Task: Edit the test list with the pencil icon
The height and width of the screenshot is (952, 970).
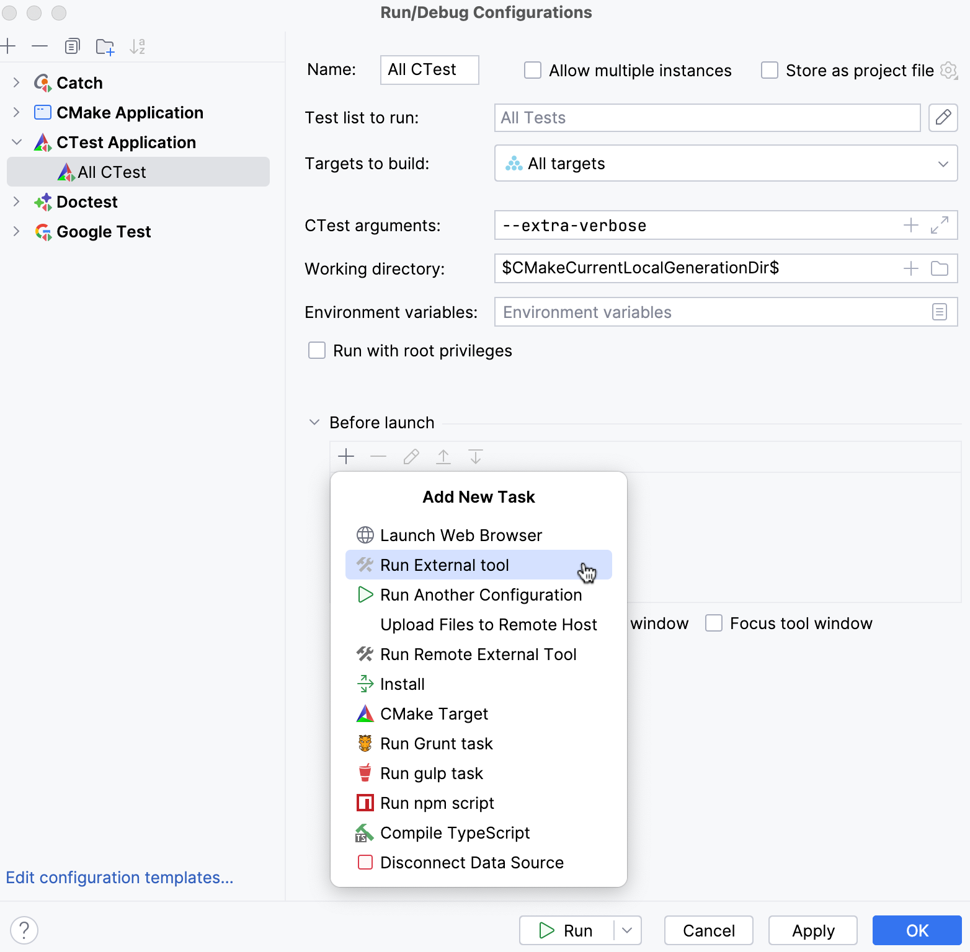Action: pos(943,118)
